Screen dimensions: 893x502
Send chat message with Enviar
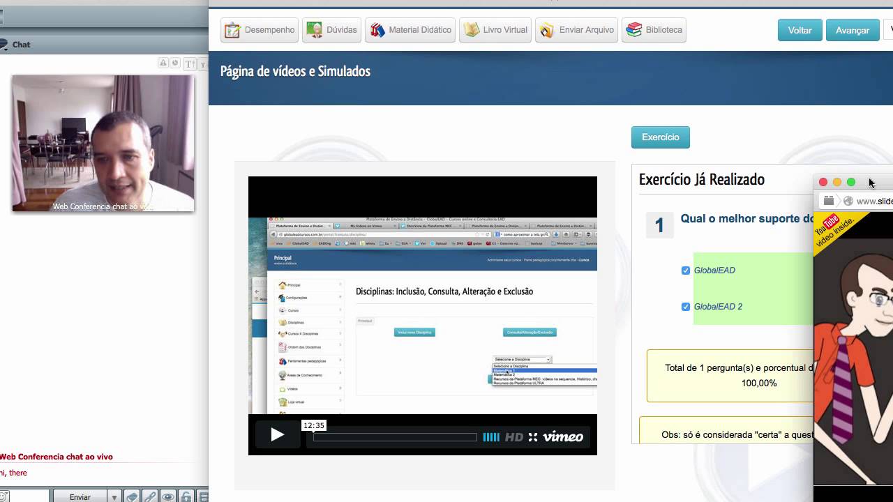coord(80,496)
